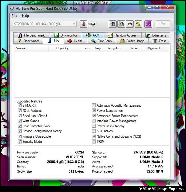Viewport: 186px width, 192px height.
Task: Toggle the 48-bit Address checkbox
Action: [x=20, y=111]
